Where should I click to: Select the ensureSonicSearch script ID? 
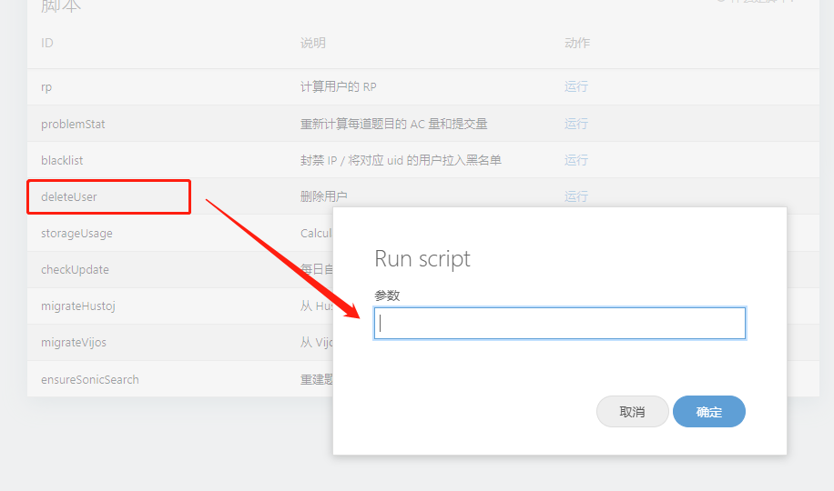90,379
